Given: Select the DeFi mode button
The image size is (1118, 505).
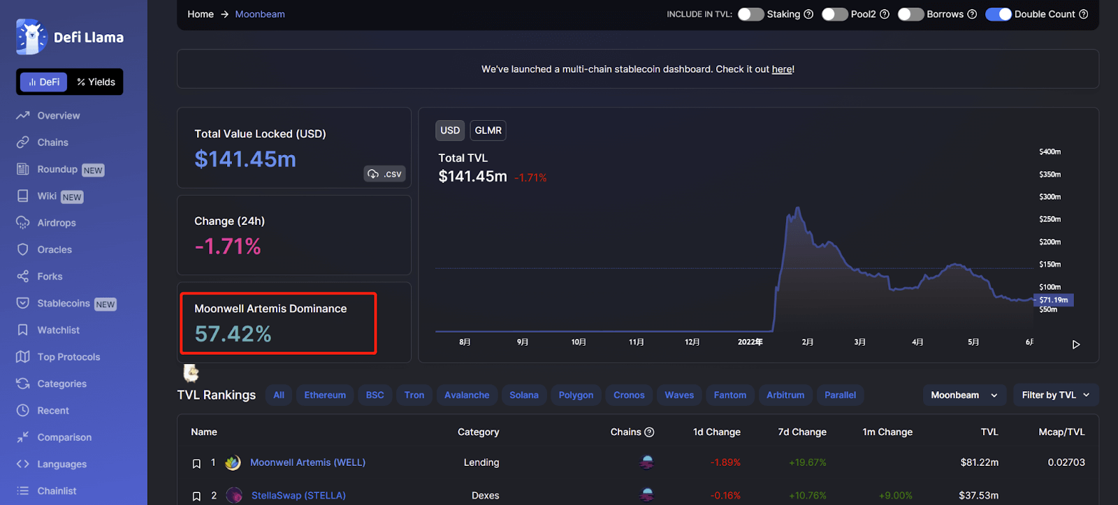Looking at the screenshot, I should click(x=43, y=82).
